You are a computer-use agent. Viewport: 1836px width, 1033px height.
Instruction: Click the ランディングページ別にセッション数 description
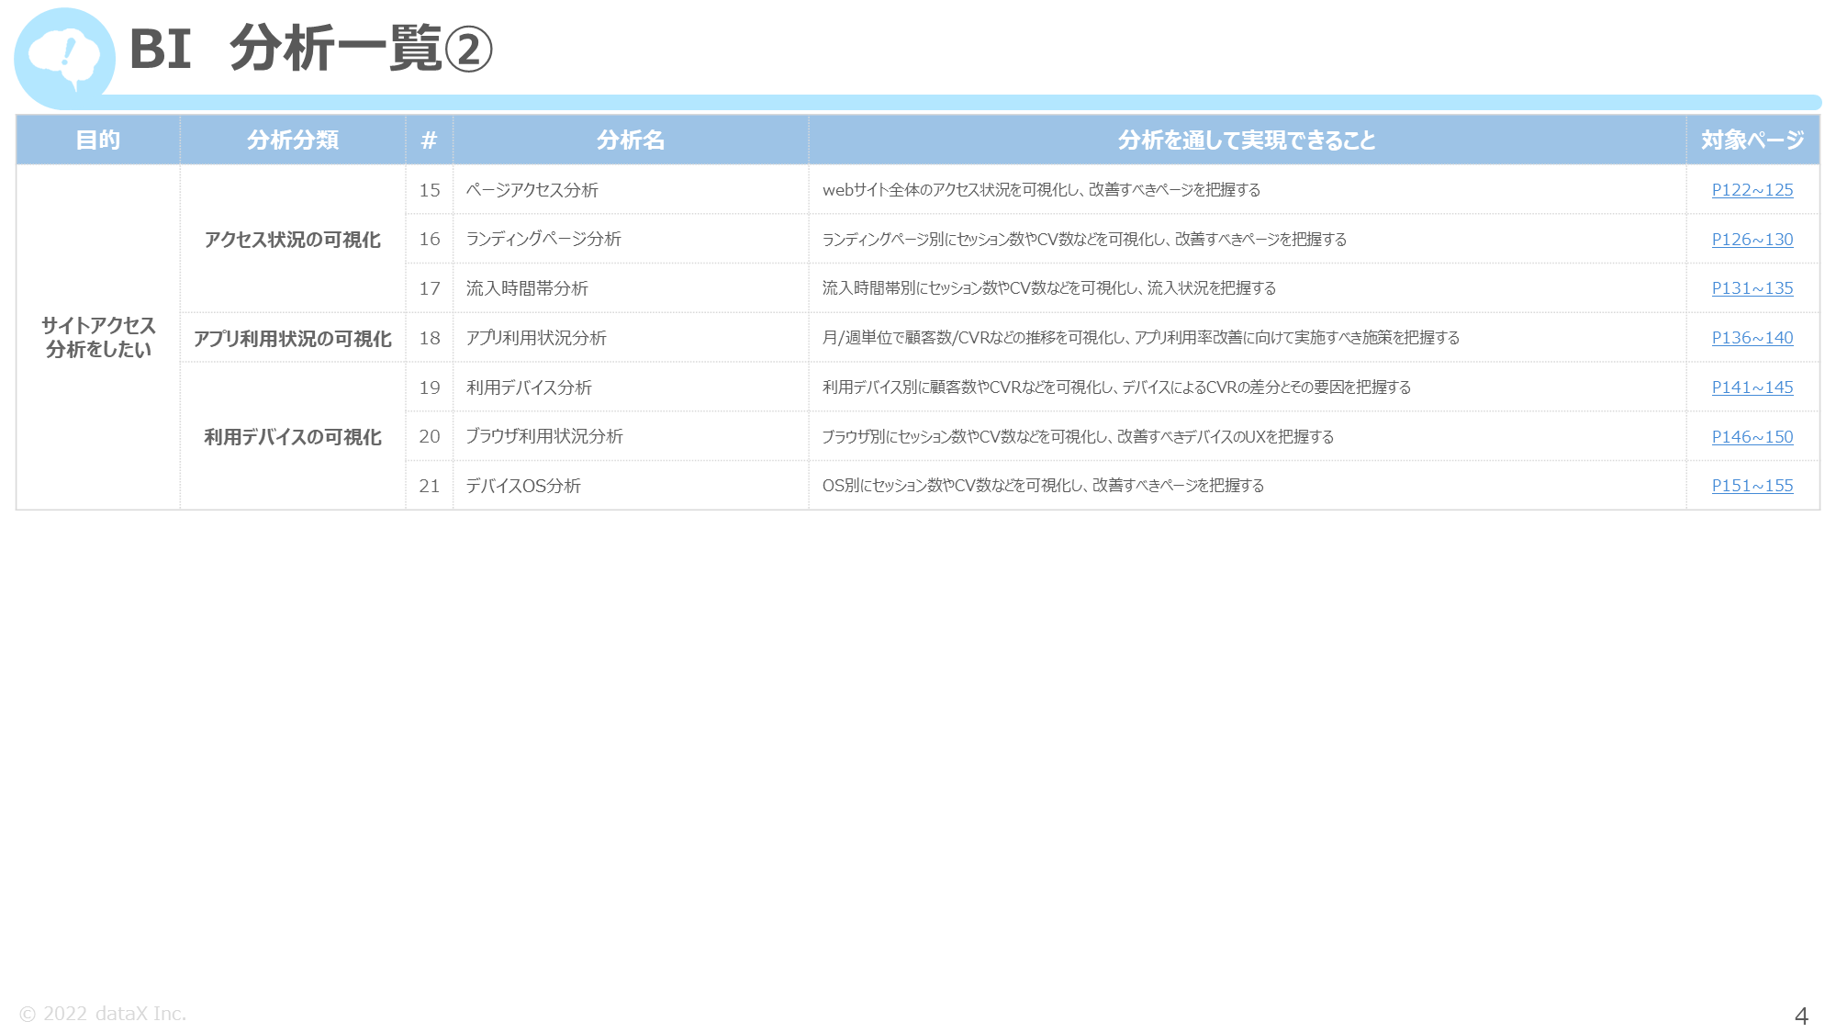(x=1247, y=239)
